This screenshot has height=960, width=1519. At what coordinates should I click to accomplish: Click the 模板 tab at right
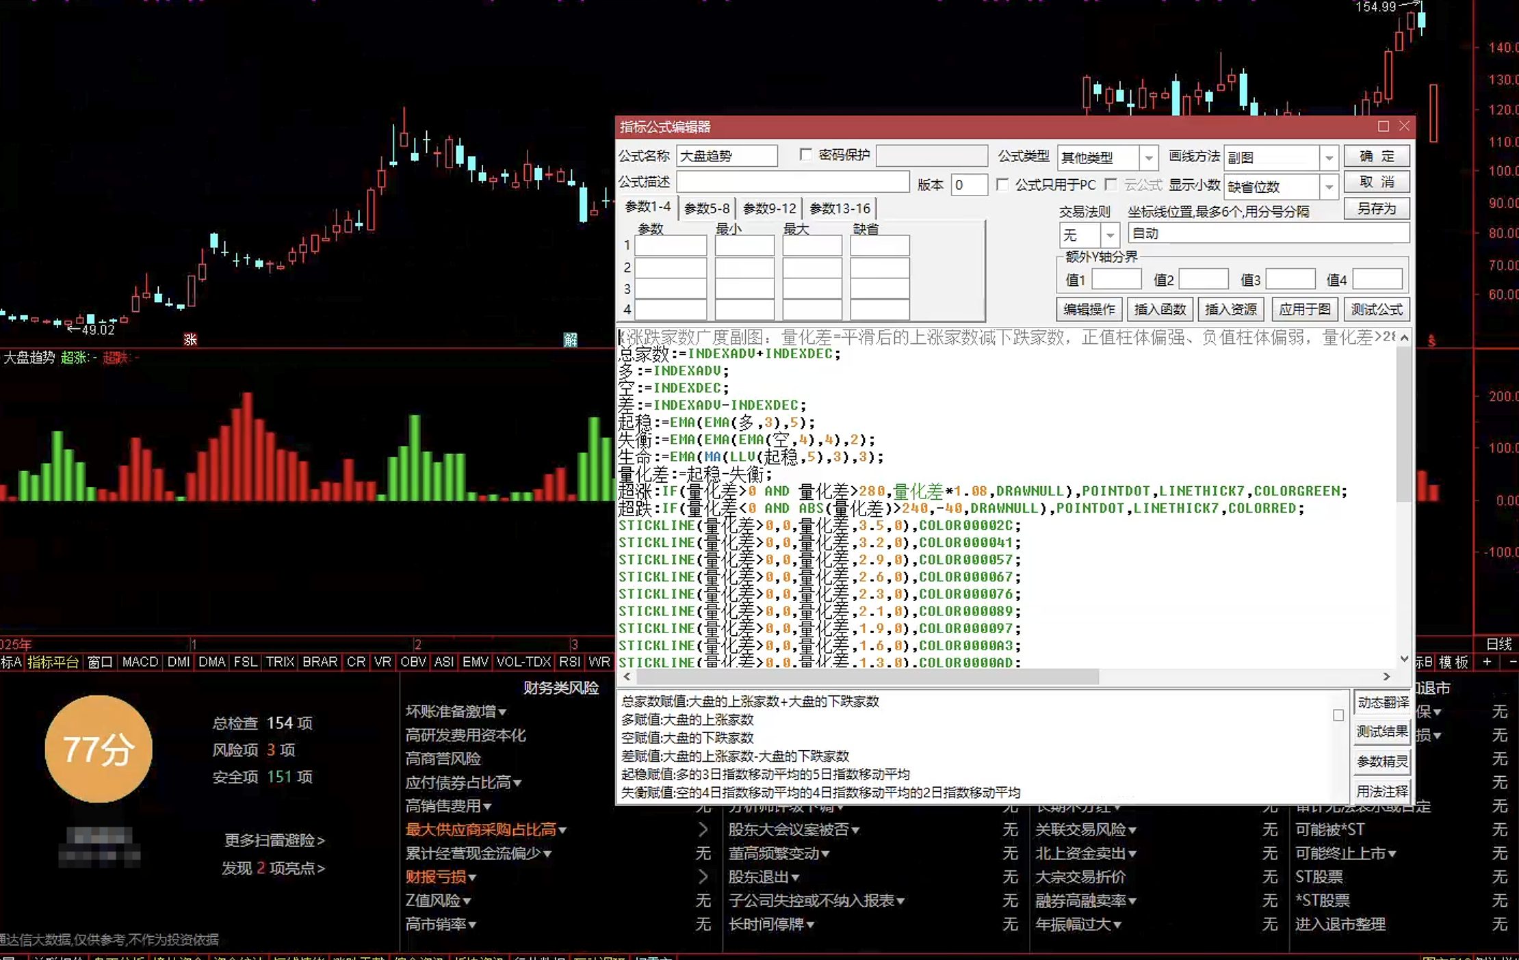coord(1453,662)
